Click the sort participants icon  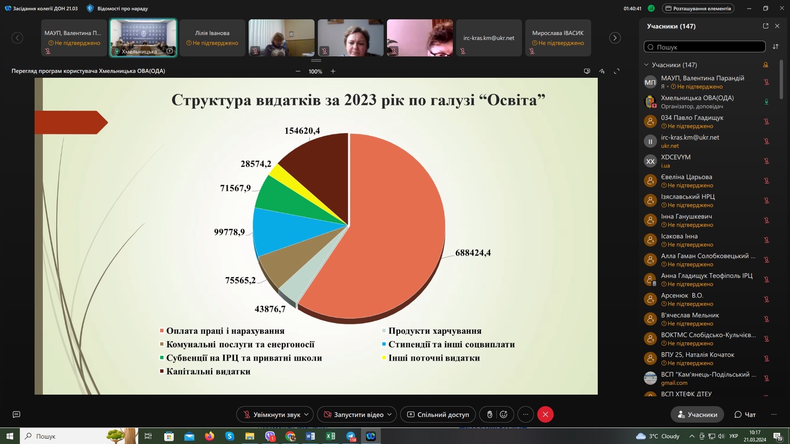point(776,46)
